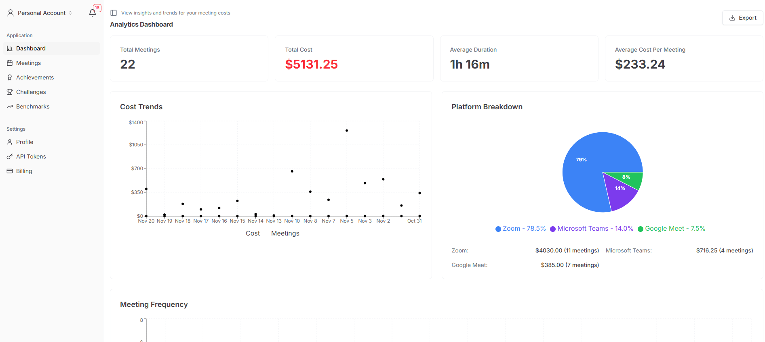Go to Benchmarks in the sidebar
765x342 pixels.
click(x=33, y=106)
